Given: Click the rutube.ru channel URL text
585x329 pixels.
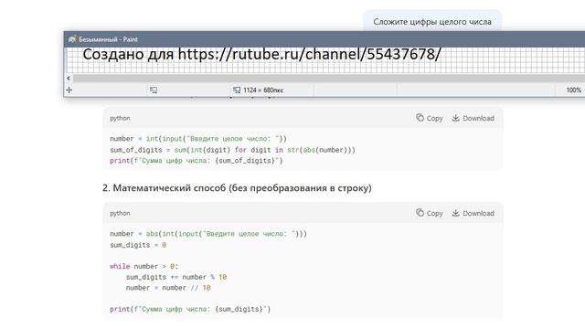Looking at the screenshot, I should [x=309, y=54].
